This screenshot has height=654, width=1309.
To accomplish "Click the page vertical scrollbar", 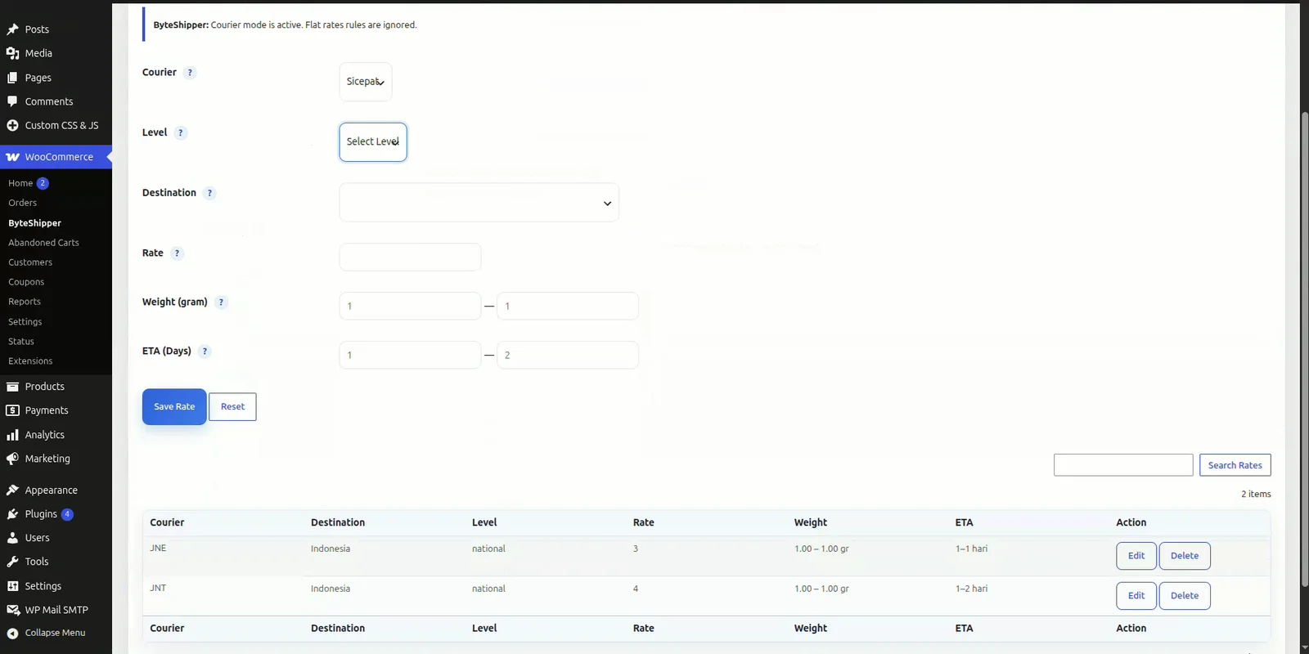I will [1305, 349].
